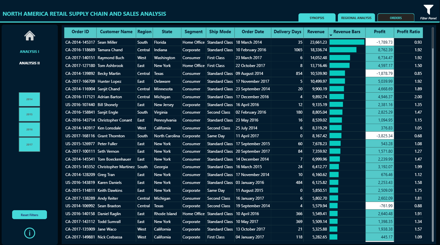Click the sort arrow under the Revenue Bars header
This screenshot has width=440, height=245.
[331, 35]
